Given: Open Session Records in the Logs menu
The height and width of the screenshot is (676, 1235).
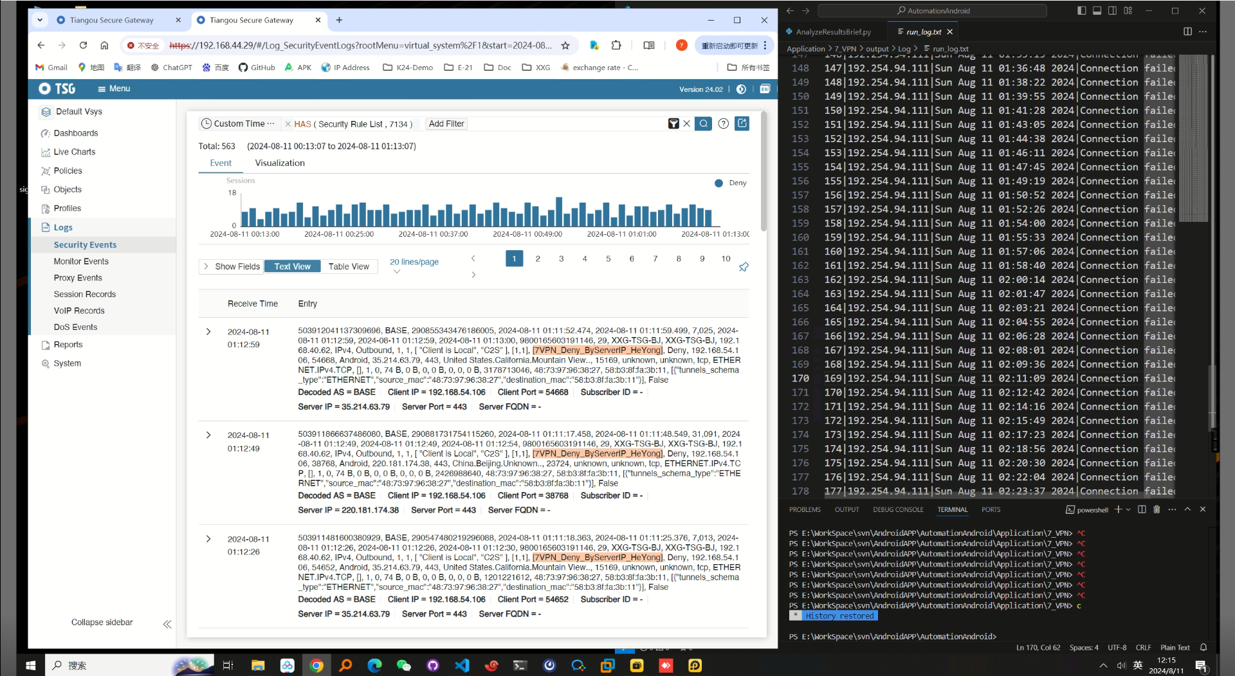Looking at the screenshot, I should point(85,294).
